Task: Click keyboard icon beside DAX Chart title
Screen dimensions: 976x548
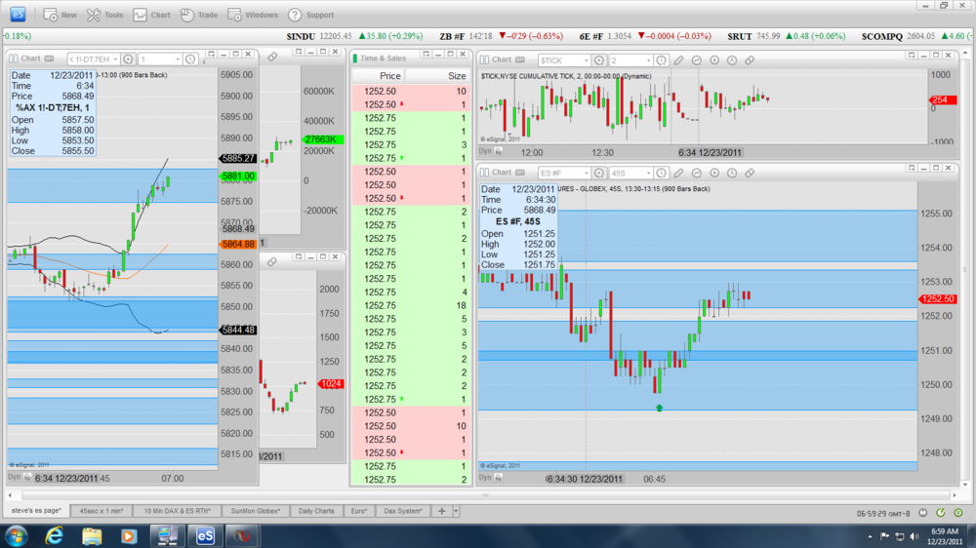Action: point(49,59)
